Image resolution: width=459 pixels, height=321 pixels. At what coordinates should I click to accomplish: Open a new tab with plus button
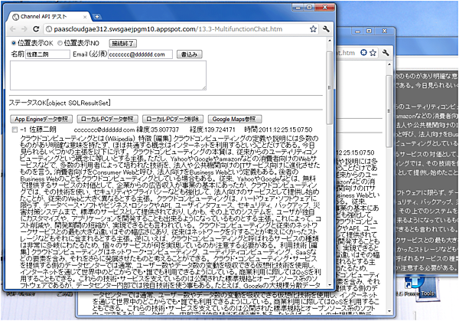point(97,17)
